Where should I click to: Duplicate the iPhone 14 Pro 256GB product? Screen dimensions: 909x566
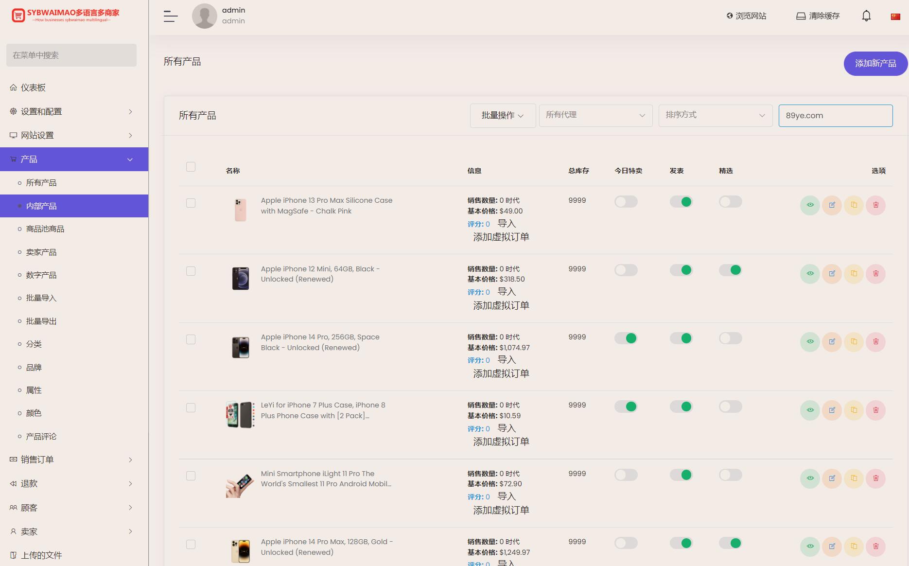coord(854,342)
